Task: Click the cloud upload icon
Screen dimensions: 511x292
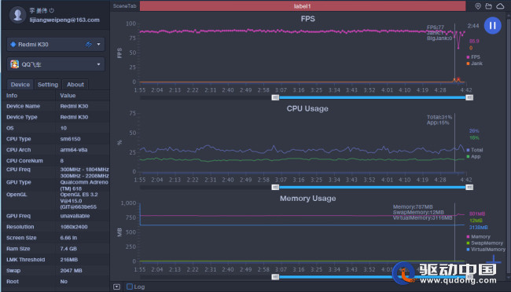Action: tap(500, 6)
